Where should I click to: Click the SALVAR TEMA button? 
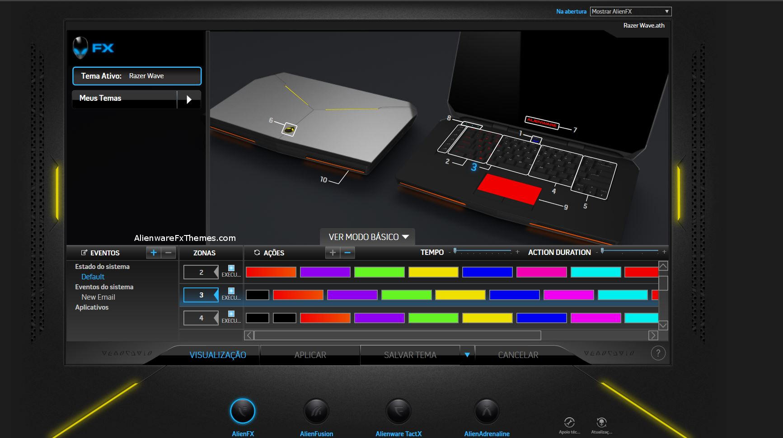[x=410, y=355]
